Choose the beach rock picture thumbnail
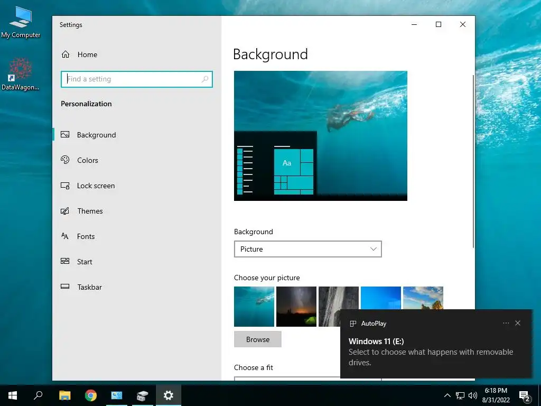This screenshot has width=541, height=406. pos(423,298)
